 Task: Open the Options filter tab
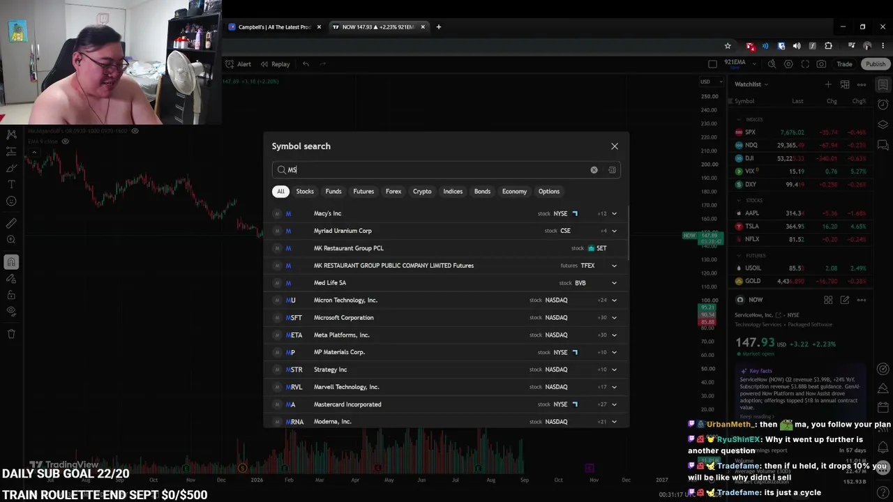(x=548, y=192)
